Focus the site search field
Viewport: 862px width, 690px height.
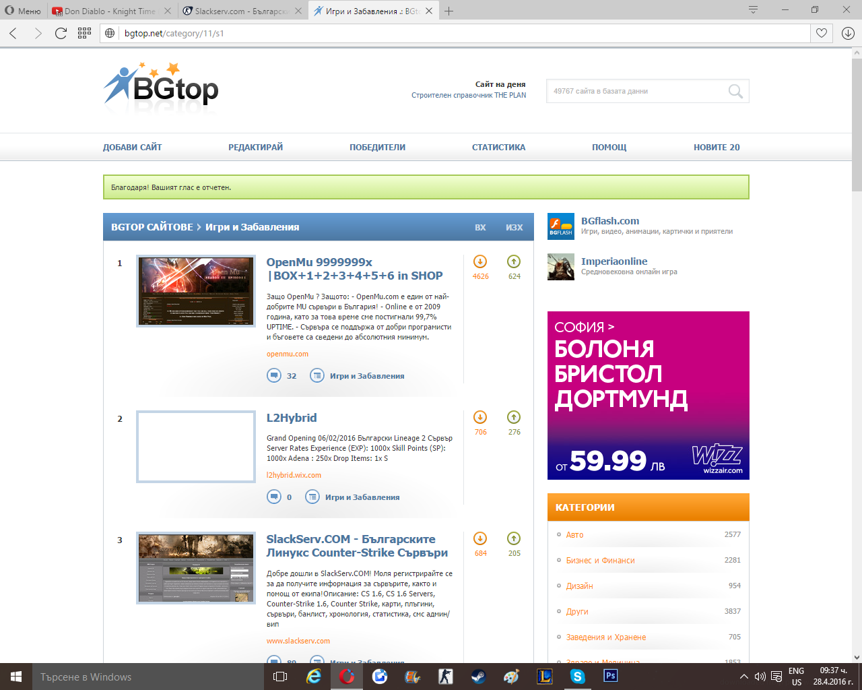point(637,91)
